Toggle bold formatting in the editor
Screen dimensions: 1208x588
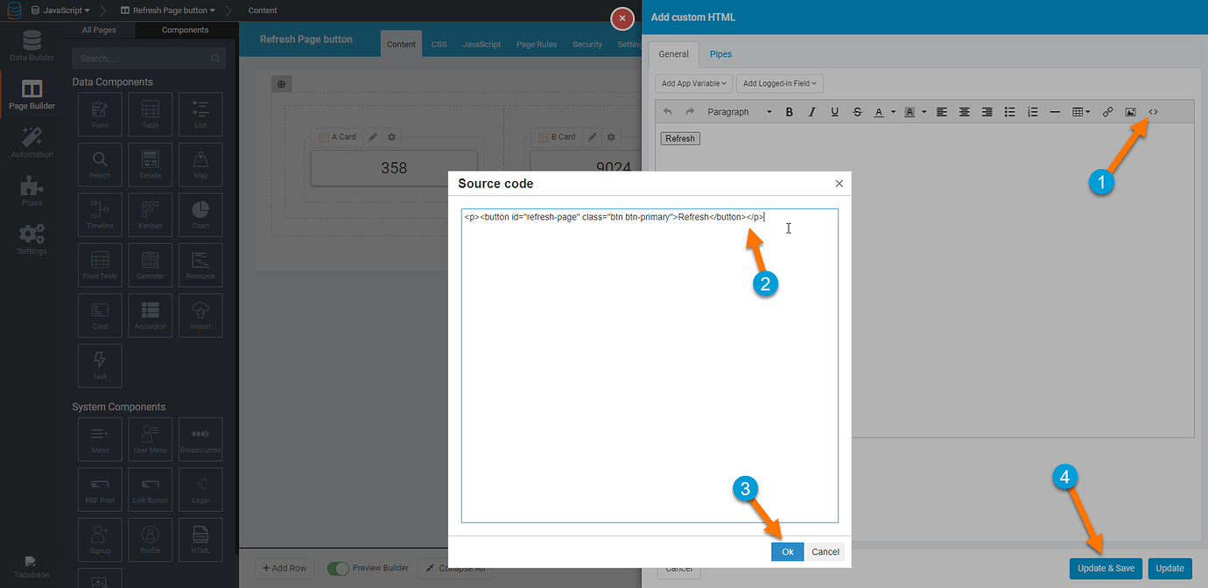pyautogui.click(x=790, y=112)
